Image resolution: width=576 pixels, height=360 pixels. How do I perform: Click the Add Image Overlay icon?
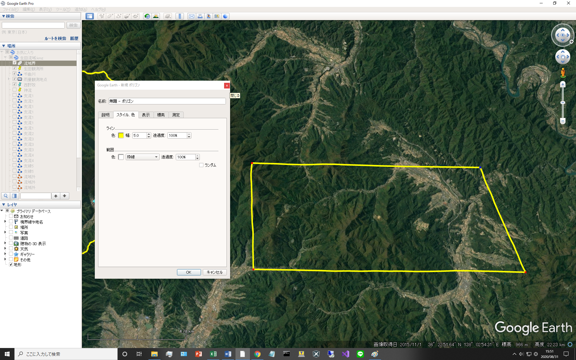(127, 16)
